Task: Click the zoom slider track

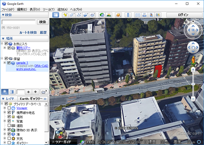Action: point(193,84)
